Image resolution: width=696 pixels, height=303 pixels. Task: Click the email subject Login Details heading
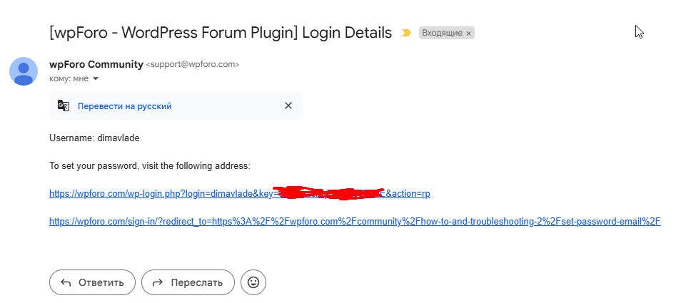click(x=221, y=33)
